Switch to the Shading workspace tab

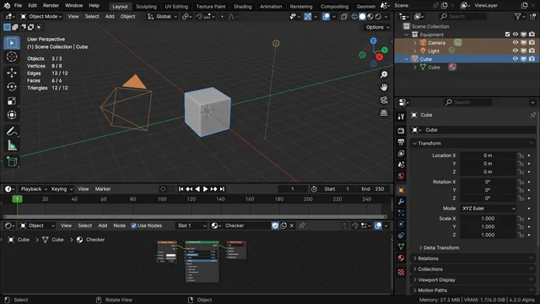pyautogui.click(x=242, y=6)
